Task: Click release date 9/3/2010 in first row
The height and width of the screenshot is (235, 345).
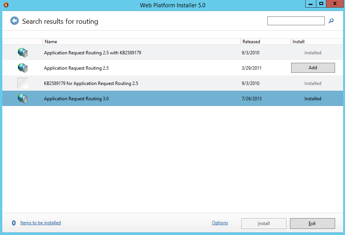Action: point(251,53)
